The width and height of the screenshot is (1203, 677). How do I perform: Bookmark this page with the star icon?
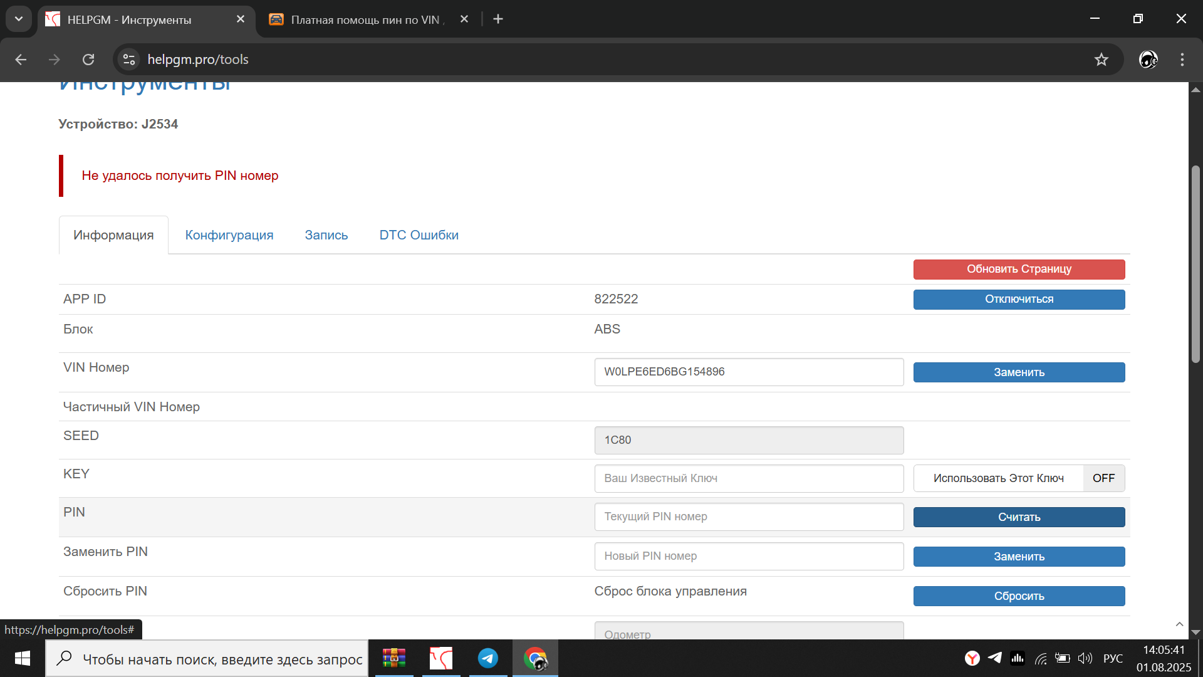click(1101, 60)
